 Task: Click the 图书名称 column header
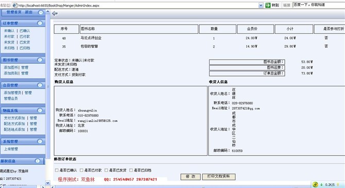pos(139,29)
